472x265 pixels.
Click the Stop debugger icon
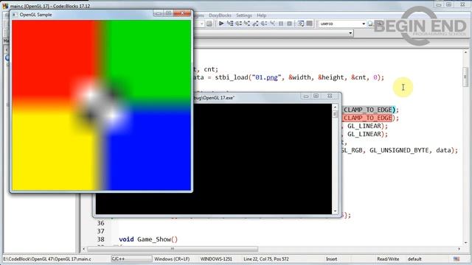289,24
